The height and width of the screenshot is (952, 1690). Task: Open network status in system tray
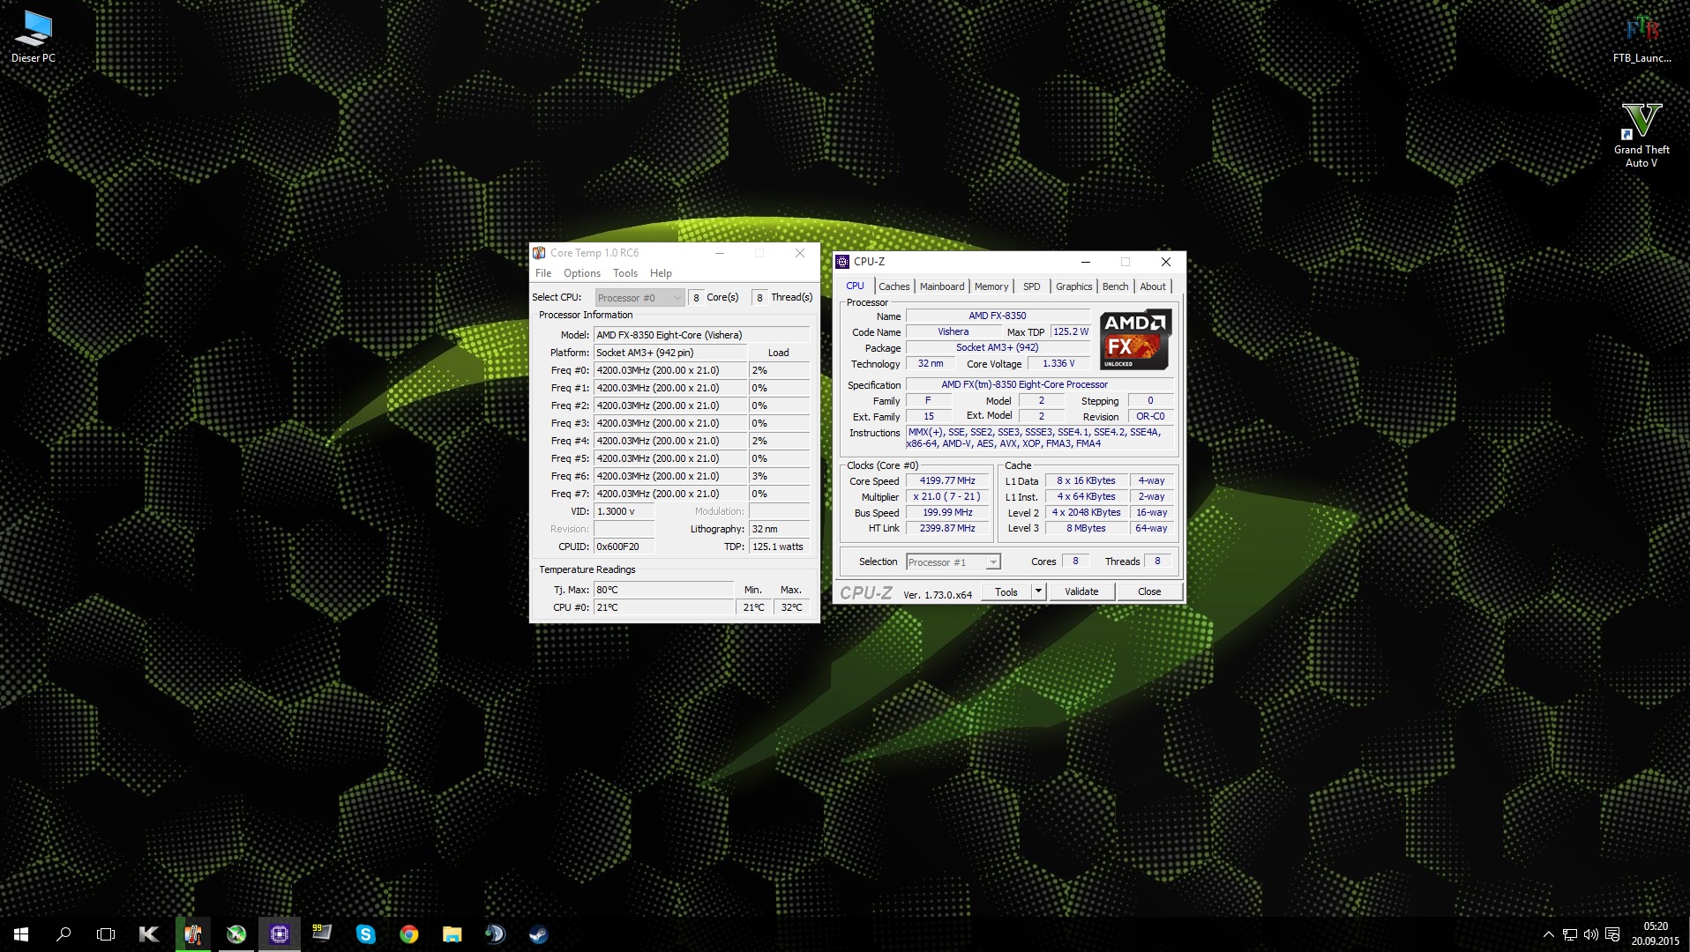[x=1570, y=934]
